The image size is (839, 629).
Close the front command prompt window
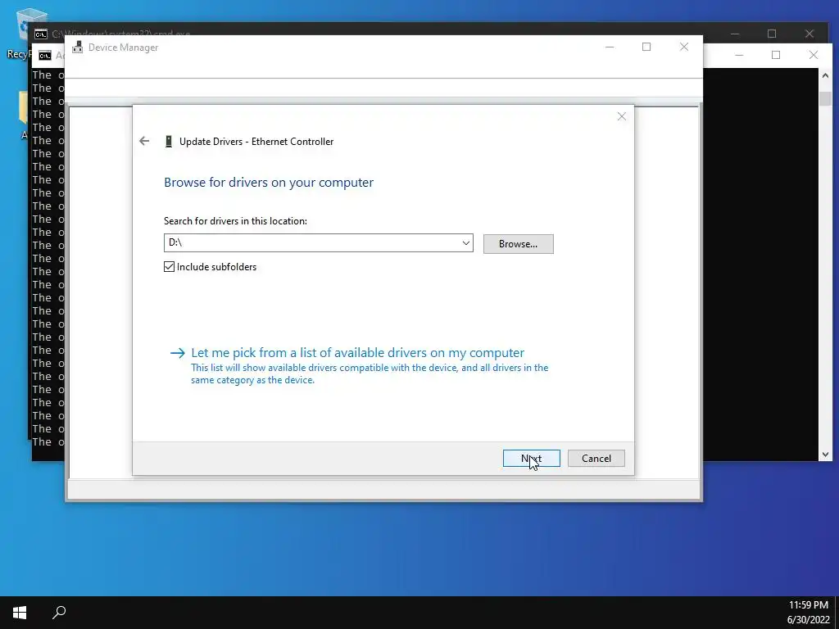814,55
